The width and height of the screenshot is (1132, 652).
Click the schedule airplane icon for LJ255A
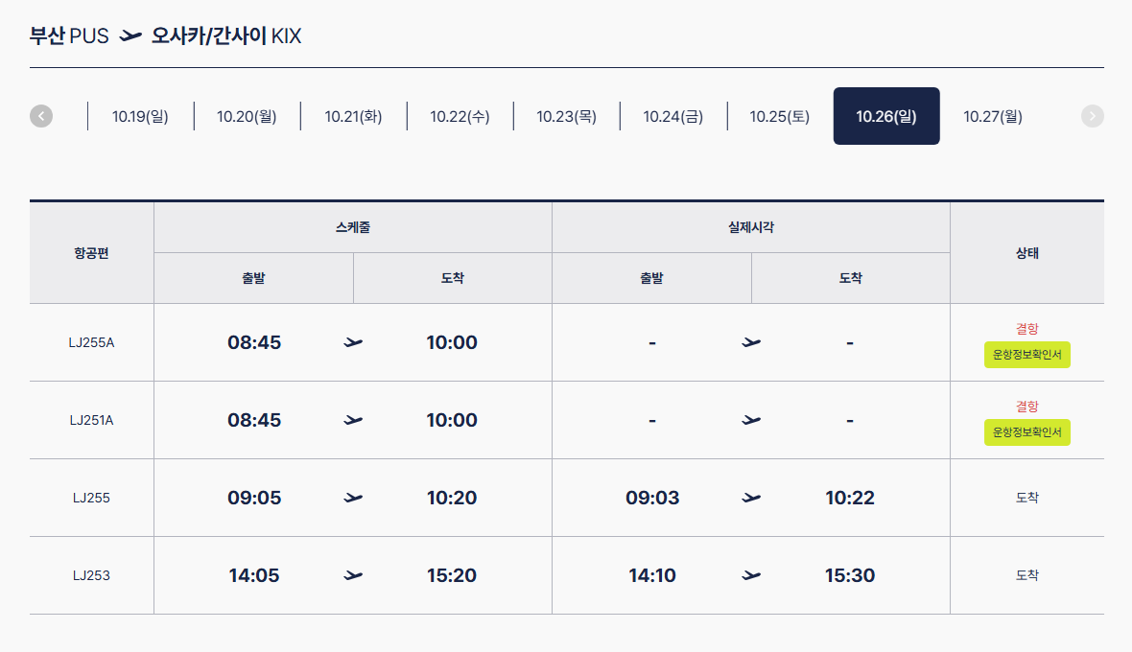click(x=353, y=342)
